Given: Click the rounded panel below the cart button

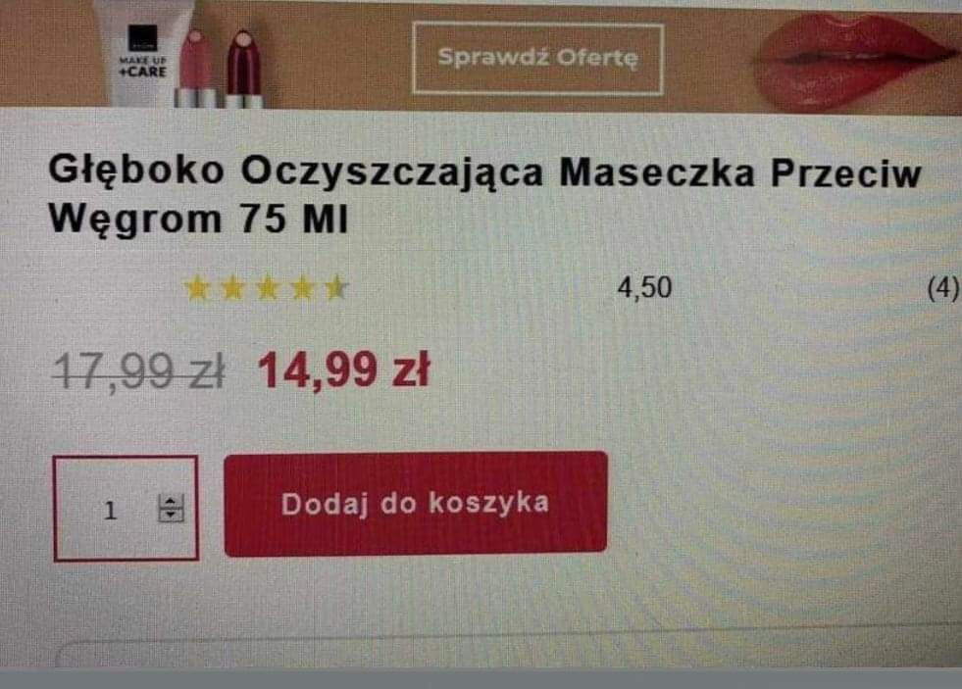Looking at the screenshot, I should coord(509,652).
